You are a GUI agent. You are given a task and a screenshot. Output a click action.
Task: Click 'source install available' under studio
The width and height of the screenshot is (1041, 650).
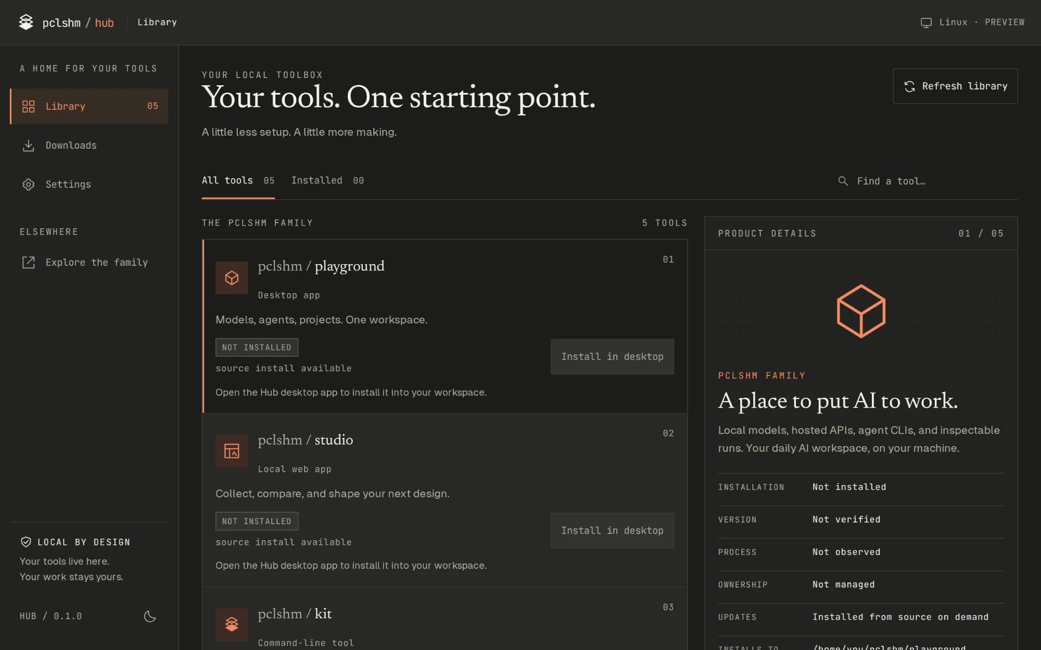[284, 542]
